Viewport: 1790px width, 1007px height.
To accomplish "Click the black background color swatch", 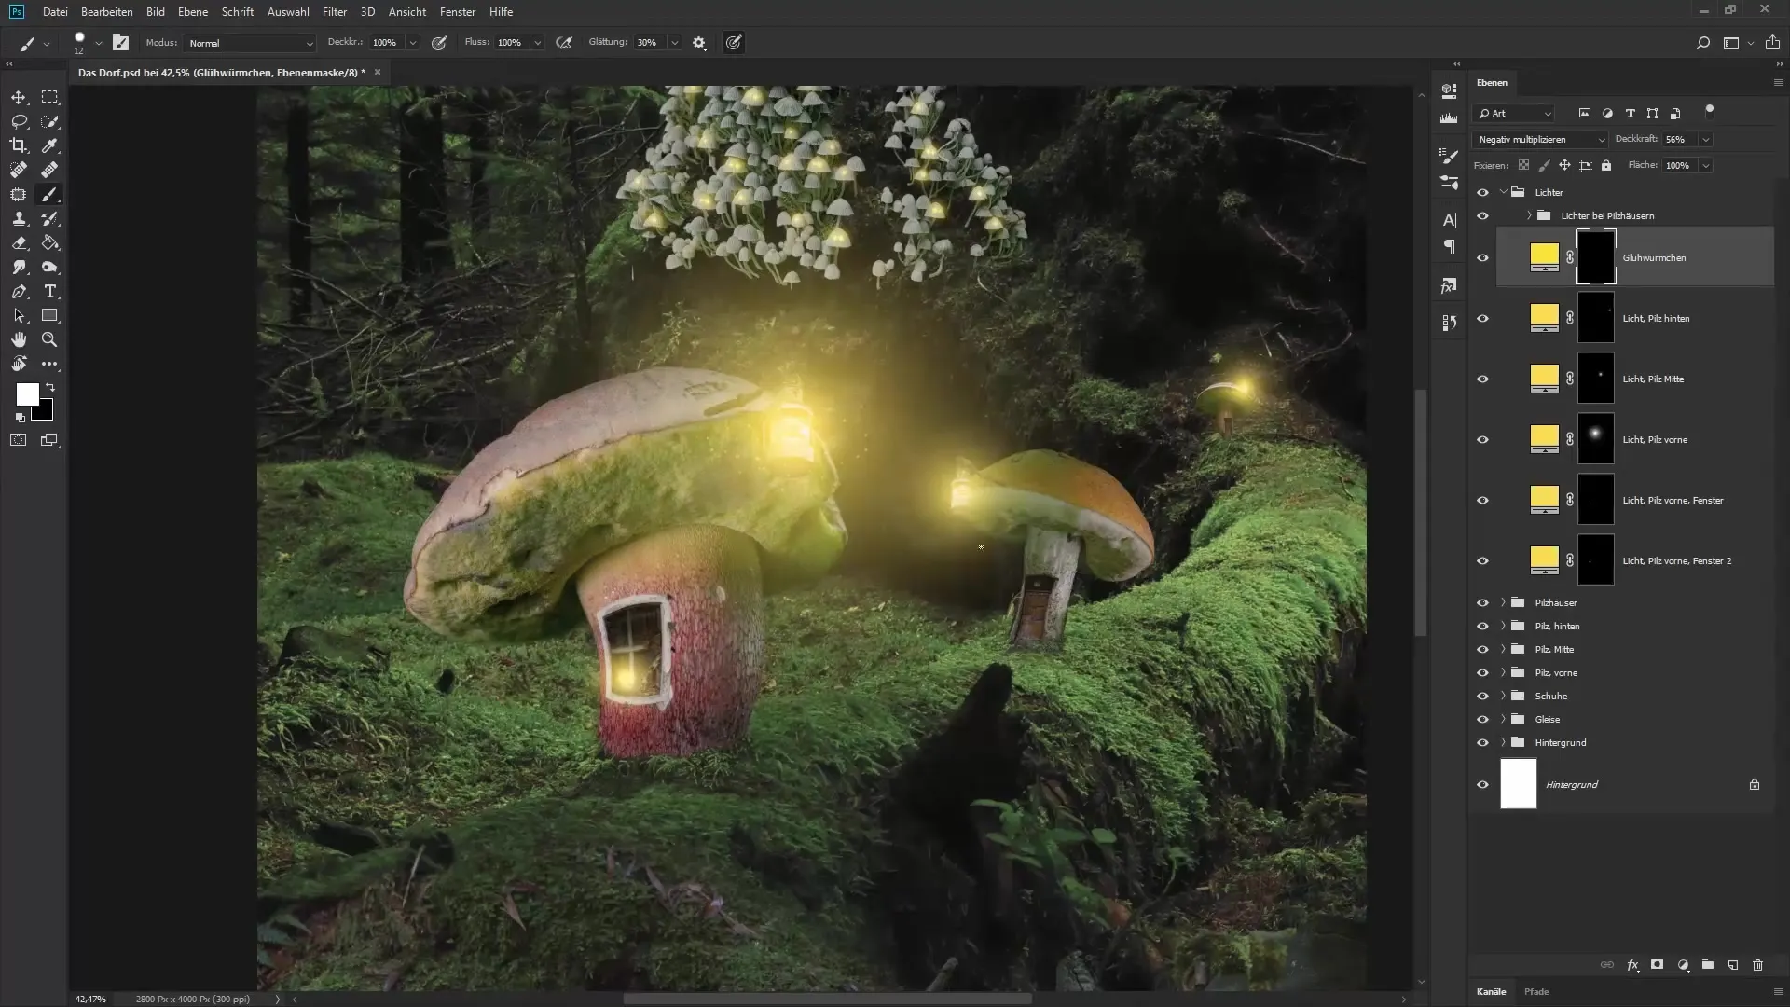I will [x=47, y=413].
